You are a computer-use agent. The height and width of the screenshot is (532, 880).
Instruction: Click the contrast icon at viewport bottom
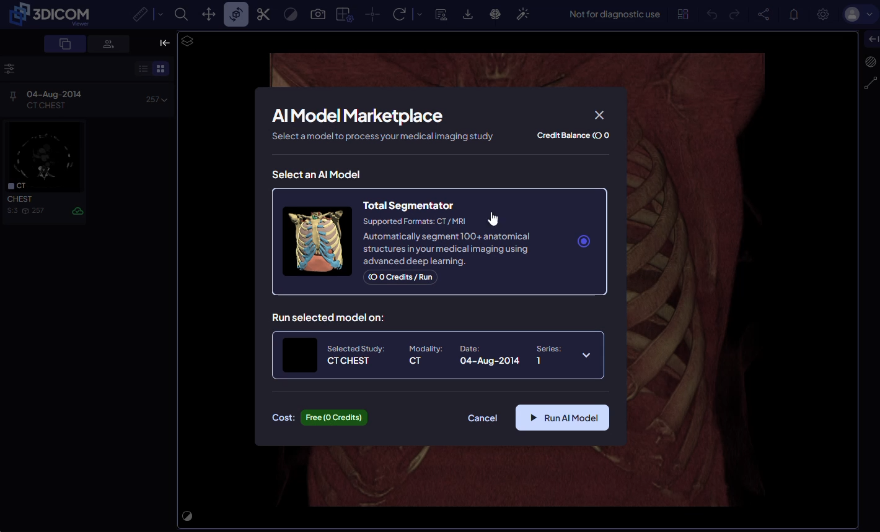[x=187, y=517]
